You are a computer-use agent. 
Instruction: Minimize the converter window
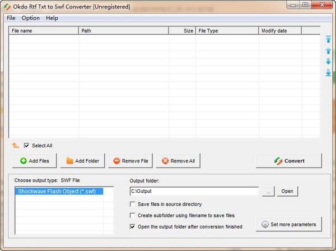pos(293,5)
